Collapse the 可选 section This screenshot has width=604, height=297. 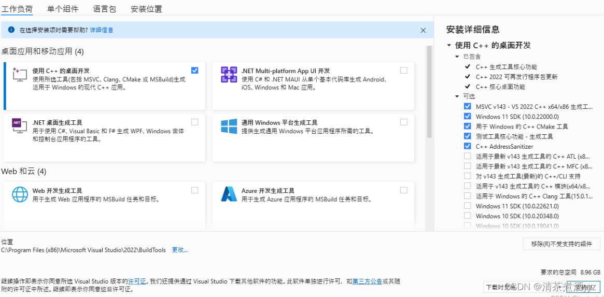click(x=457, y=96)
